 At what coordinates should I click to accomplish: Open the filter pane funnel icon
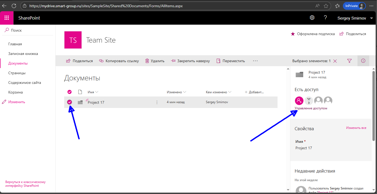[x=349, y=61]
